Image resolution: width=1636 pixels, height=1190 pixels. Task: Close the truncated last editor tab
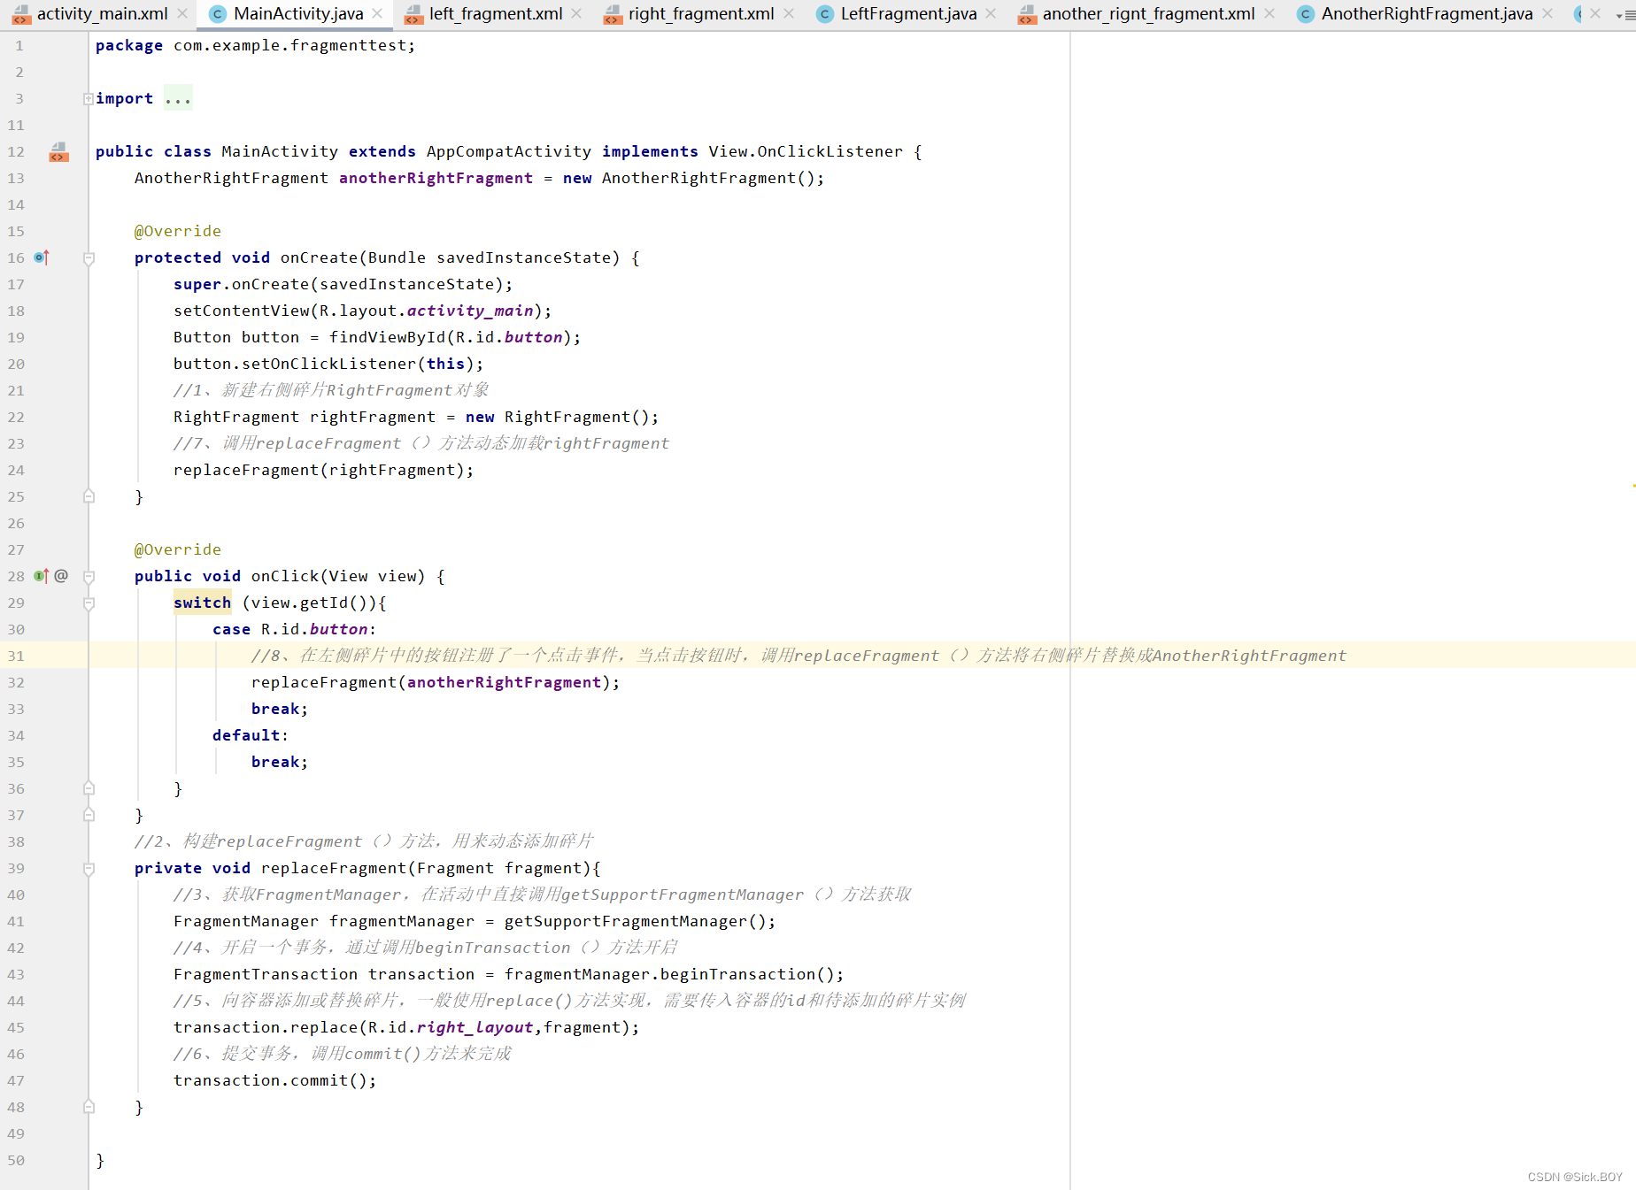click(1595, 13)
